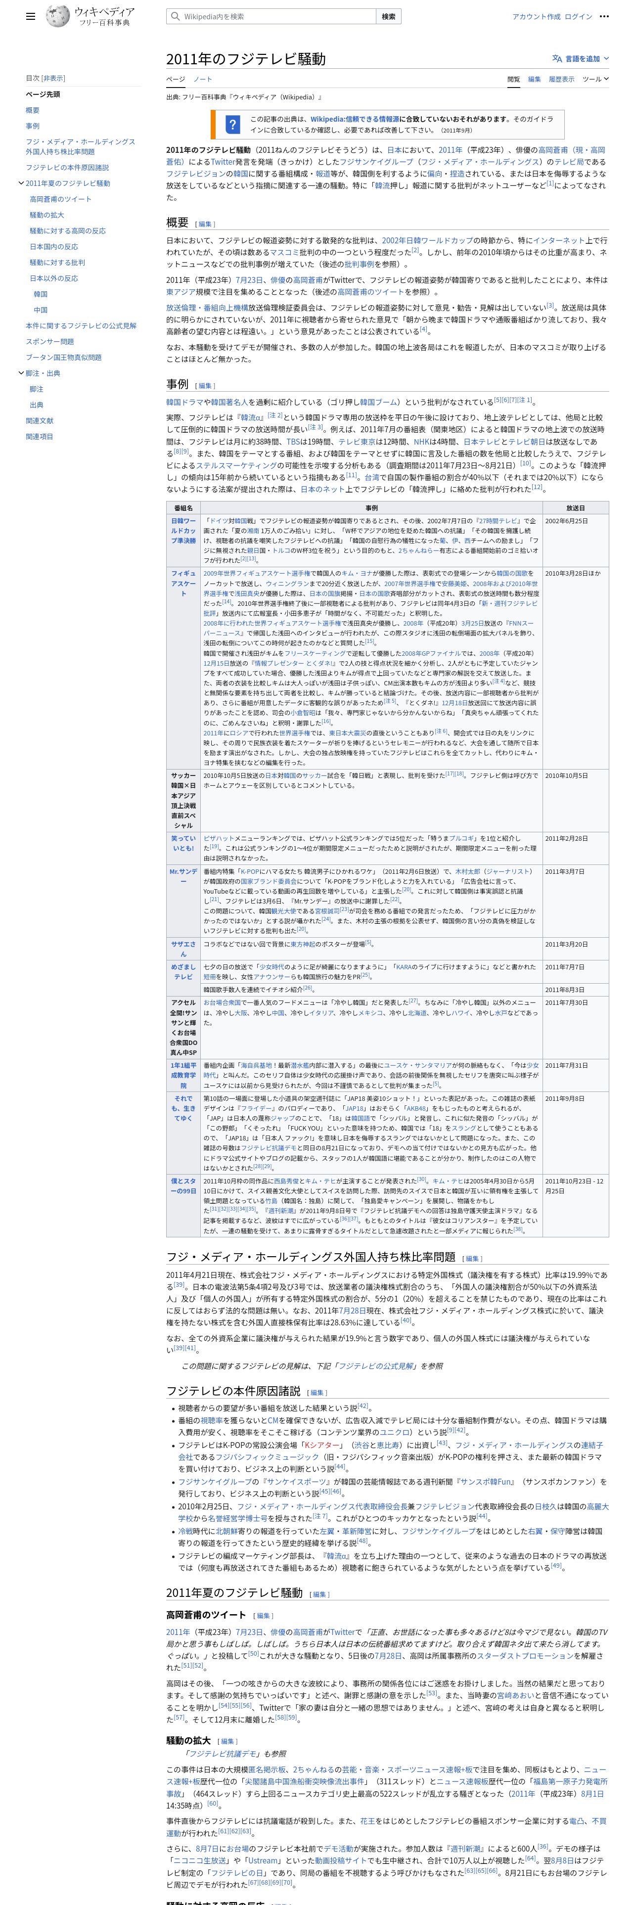Viewport: 635px width, 1905px height.
Task: Open 騒動の拡大 sidebar entry
Action: (x=46, y=215)
